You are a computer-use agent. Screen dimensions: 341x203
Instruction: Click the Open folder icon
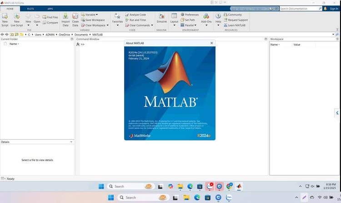coord(37,16)
